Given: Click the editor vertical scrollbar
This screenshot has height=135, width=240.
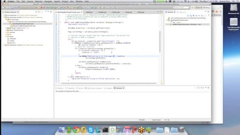Looking at the screenshot, I should tap(160, 41).
